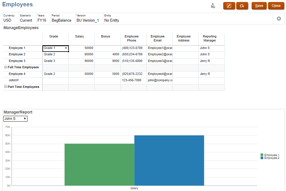Viewport: 286px width, 191px height.
Task: Save the Employees form
Action: [259, 6]
